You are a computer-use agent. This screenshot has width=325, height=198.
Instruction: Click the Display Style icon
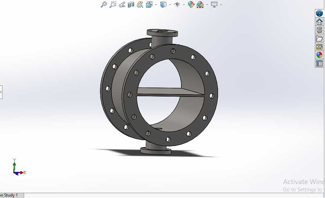[163, 5]
